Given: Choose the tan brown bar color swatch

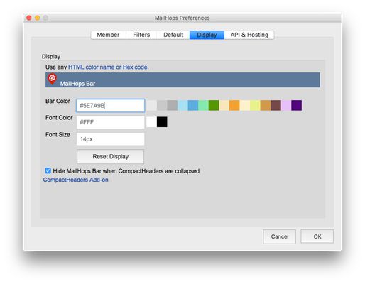Looking at the screenshot, I should click(x=266, y=105).
